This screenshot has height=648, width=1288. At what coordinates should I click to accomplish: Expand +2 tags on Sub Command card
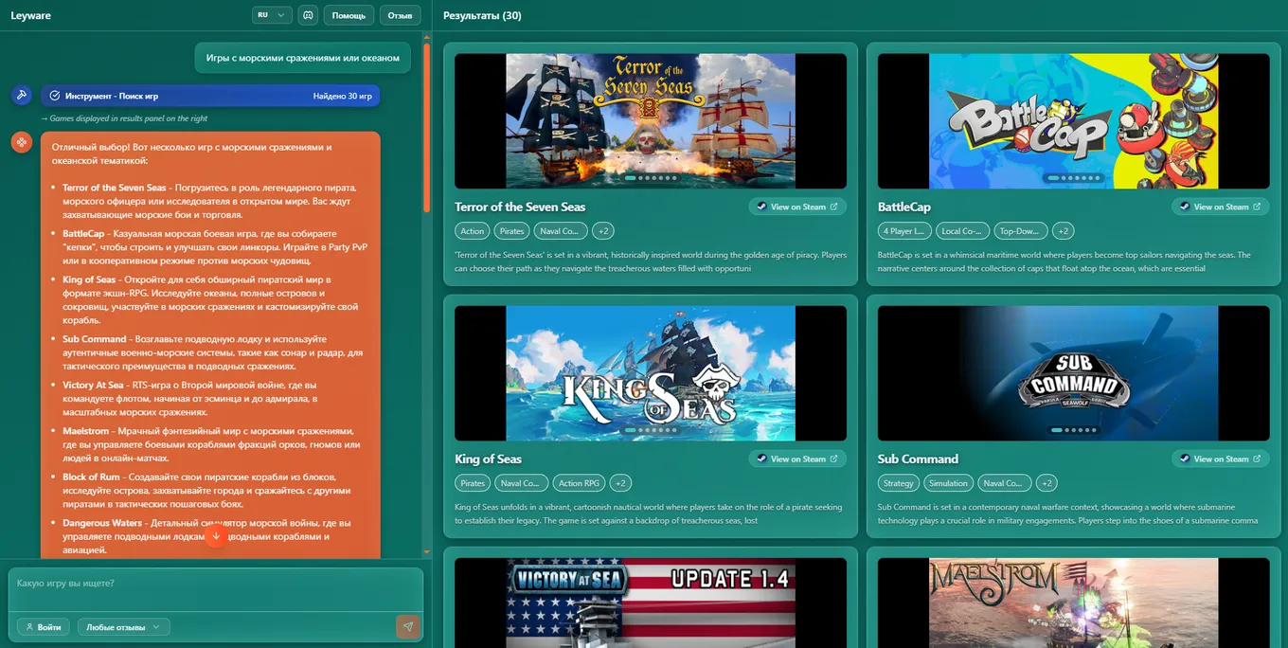[x=1046, y=483]
